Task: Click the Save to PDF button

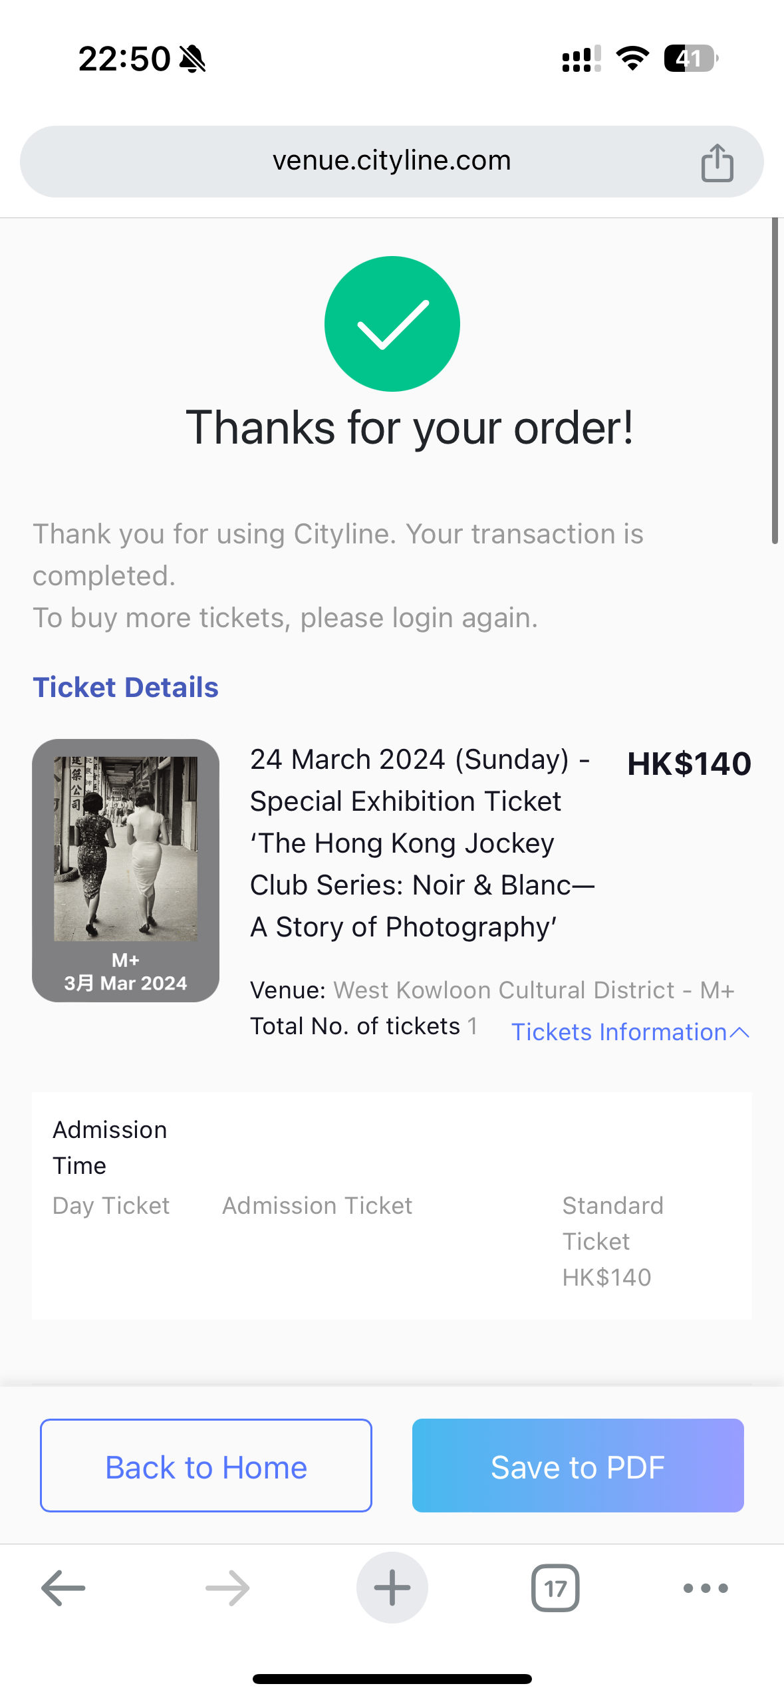Action: pyautogui.click(x=577, y=1465)
